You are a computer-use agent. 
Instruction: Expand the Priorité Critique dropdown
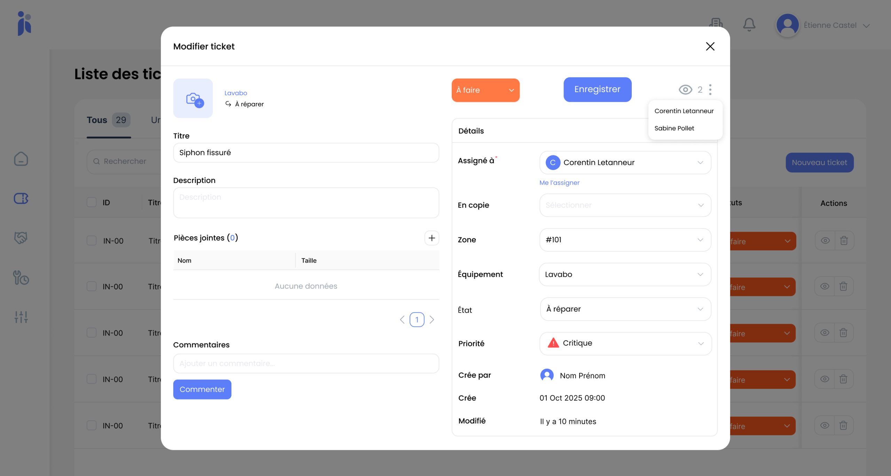[x=625, y=343]
